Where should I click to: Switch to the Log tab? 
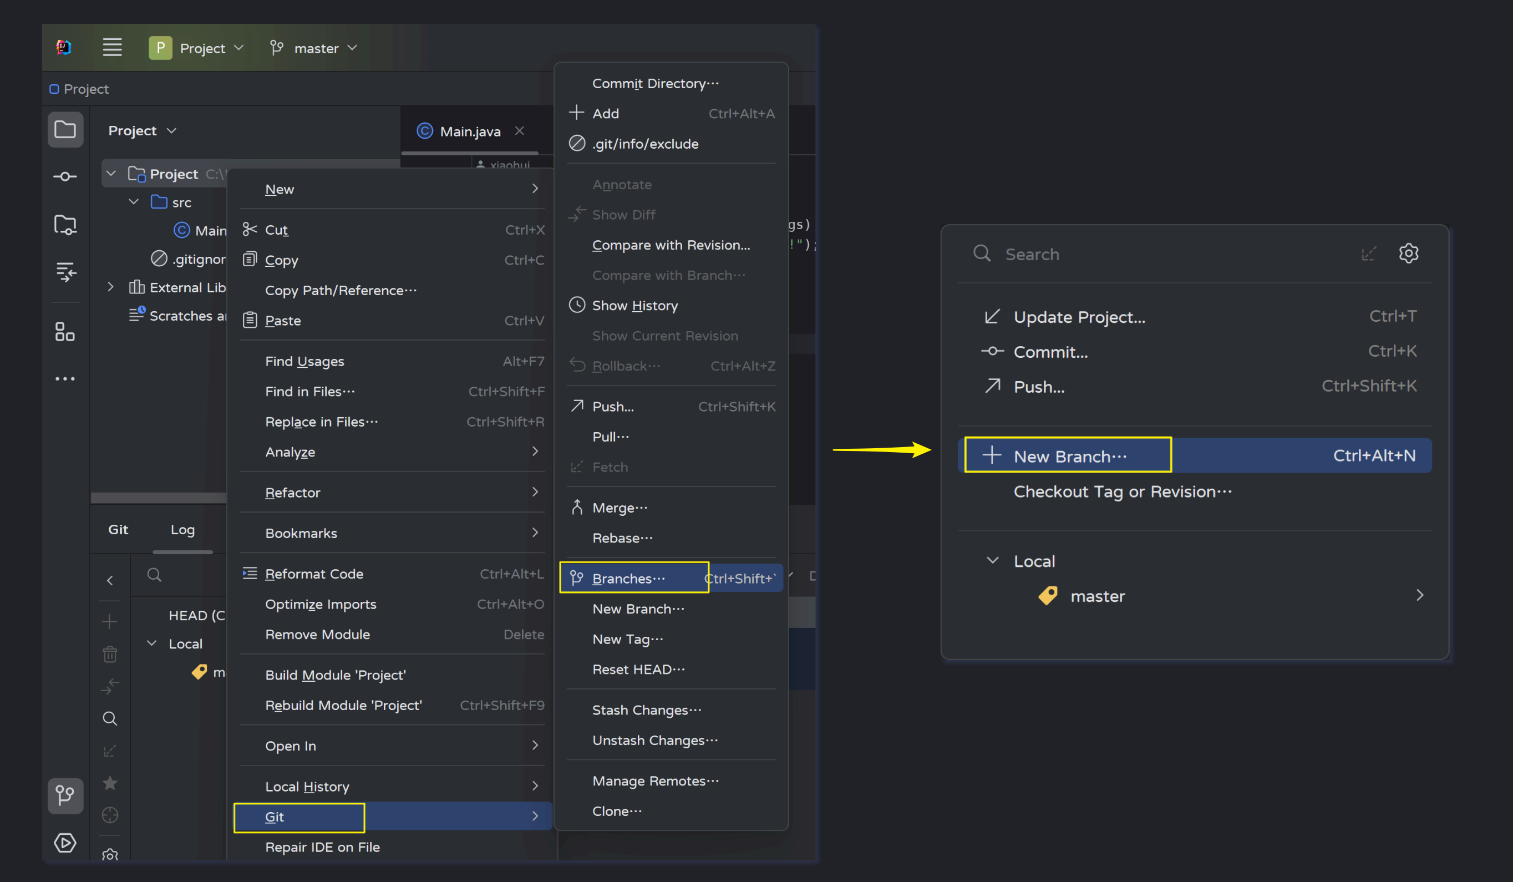point(182,530)
